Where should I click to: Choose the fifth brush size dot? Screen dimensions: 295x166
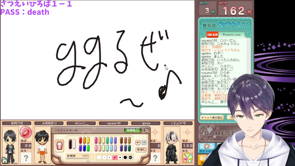[120, 157]
